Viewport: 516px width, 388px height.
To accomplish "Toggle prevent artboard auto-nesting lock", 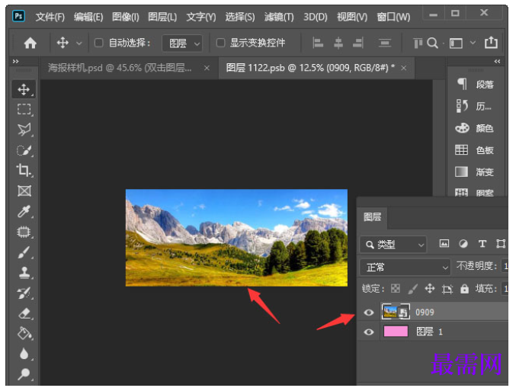I will point(447,289).
